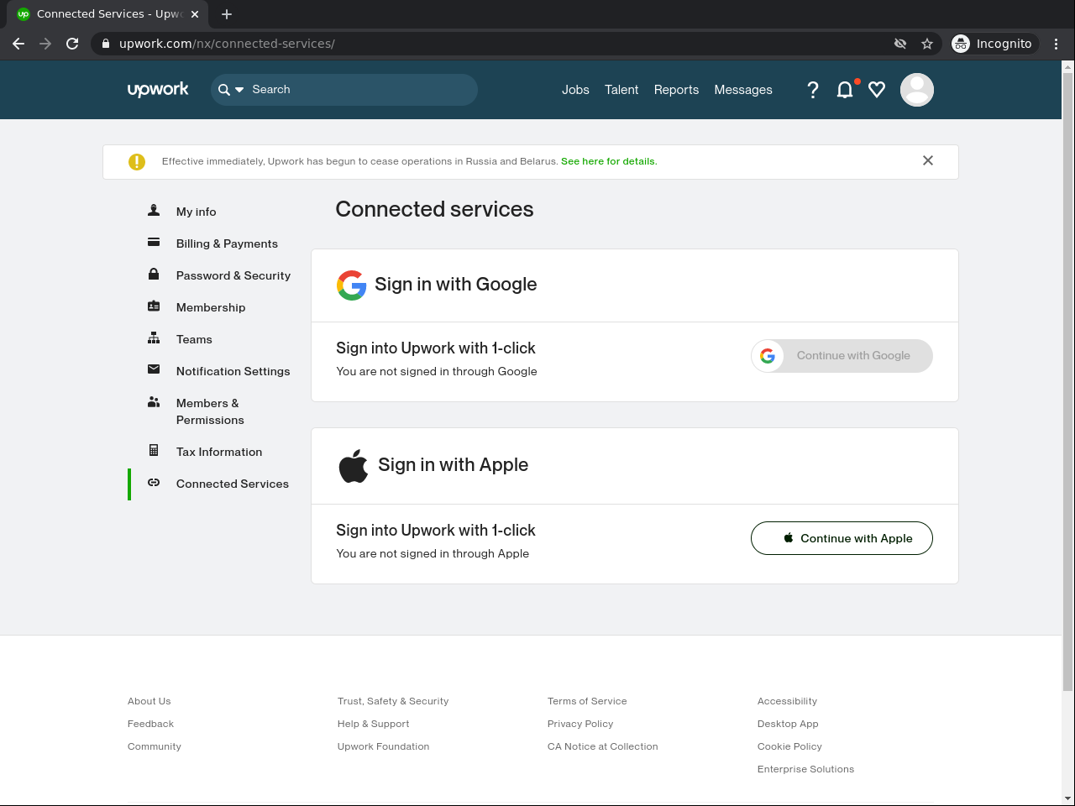
Task: Bookmark this page with star icon
Action: [927, 44]
